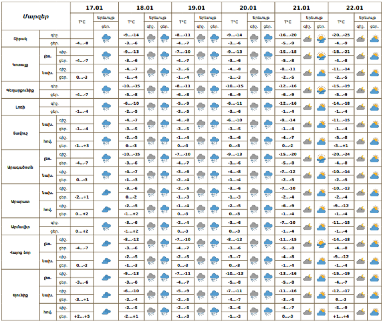The height and width of the screenshot is (322, 383).
Task: Select the Շիրակ region label
Action: click(20, 39)
